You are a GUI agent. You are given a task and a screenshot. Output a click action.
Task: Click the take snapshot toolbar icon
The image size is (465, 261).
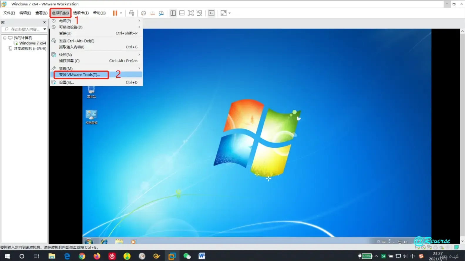pyautogui.click(x=143, y=13)
